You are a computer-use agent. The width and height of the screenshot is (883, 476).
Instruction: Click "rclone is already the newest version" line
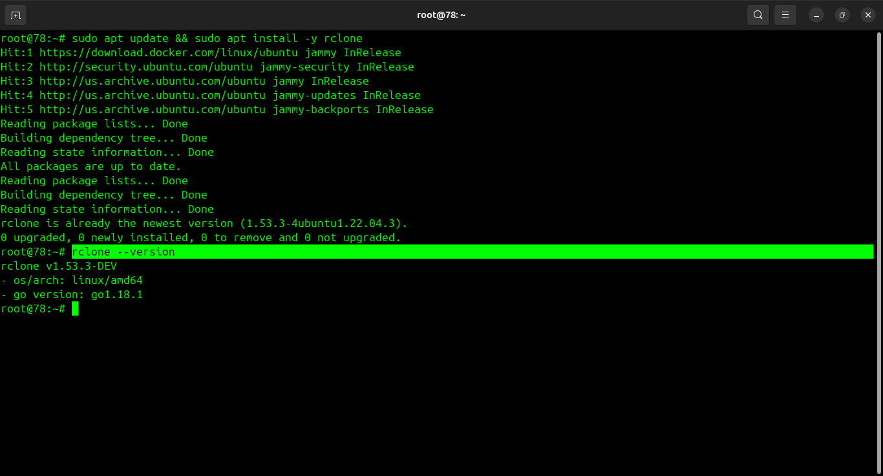204,223
